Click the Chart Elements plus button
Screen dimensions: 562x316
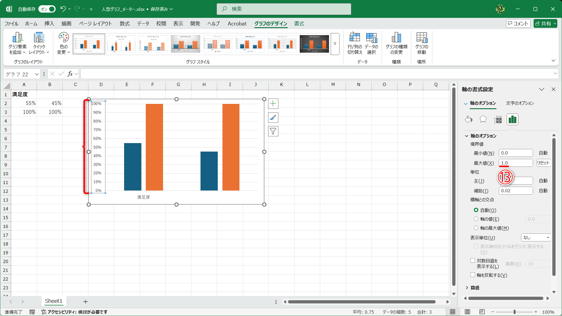273,104
